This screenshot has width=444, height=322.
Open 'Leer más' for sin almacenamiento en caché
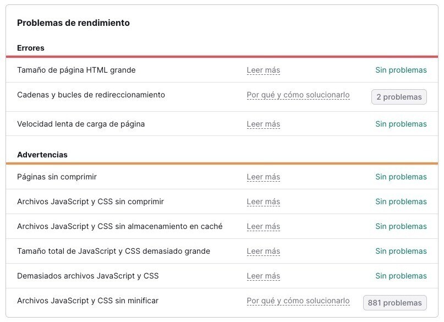263,226
